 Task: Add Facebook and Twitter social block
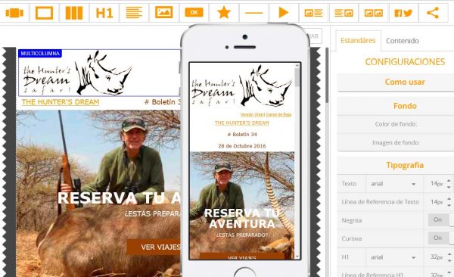pyautogui.click(x=403, y=13)
